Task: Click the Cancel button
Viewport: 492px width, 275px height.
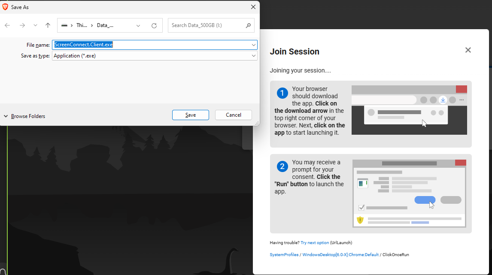Action: pos(234,115)
